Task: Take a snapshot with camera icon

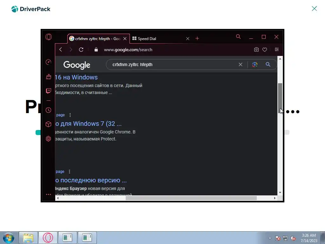Action: coord(256,49)
